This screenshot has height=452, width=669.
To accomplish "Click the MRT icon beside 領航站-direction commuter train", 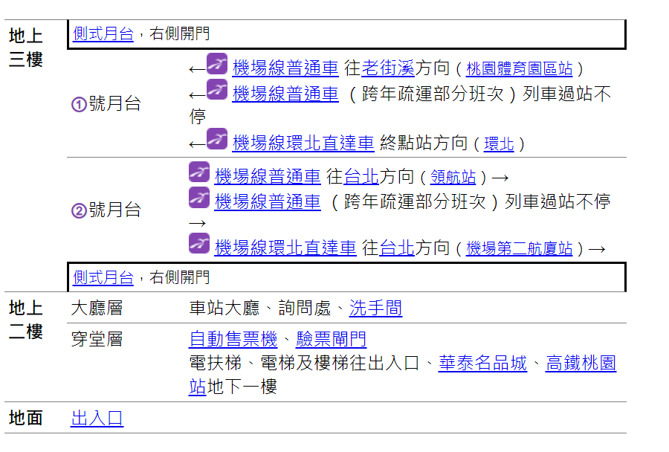I will coord(199,172).
